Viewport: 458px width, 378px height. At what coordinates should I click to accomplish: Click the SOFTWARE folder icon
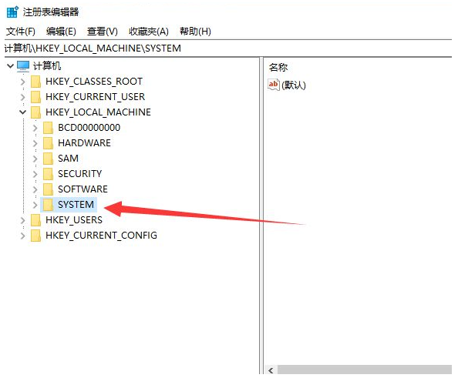(48, 189)
